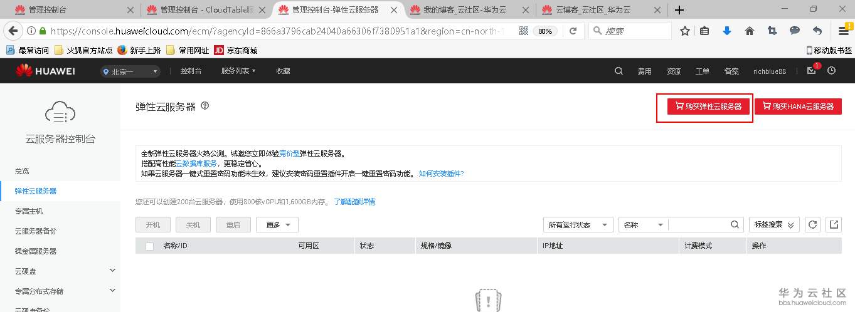
Task: Open the bookmarks library icon
Action: (x=705, y=31)
